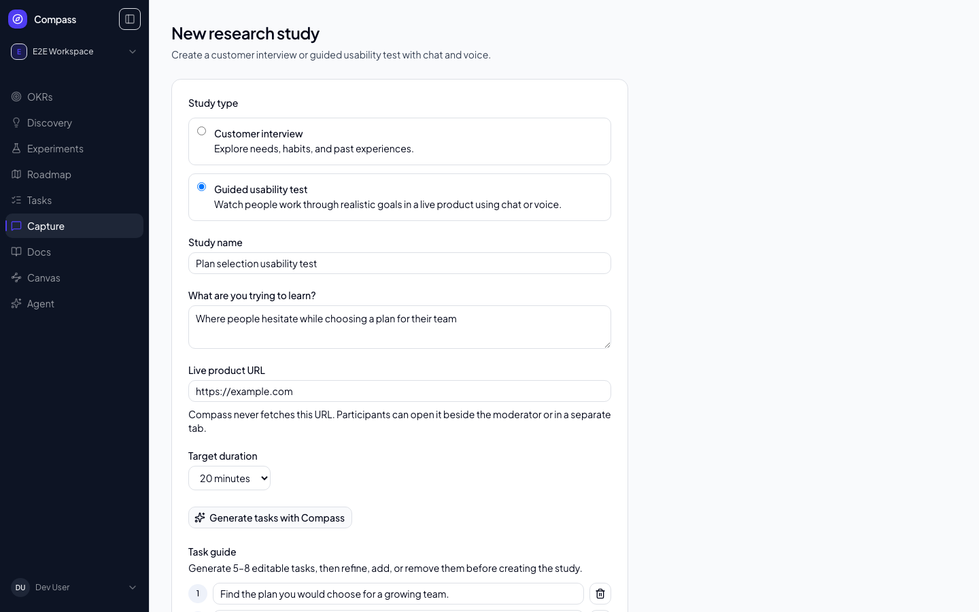Click the Compass logo icon

coord(18,19)
